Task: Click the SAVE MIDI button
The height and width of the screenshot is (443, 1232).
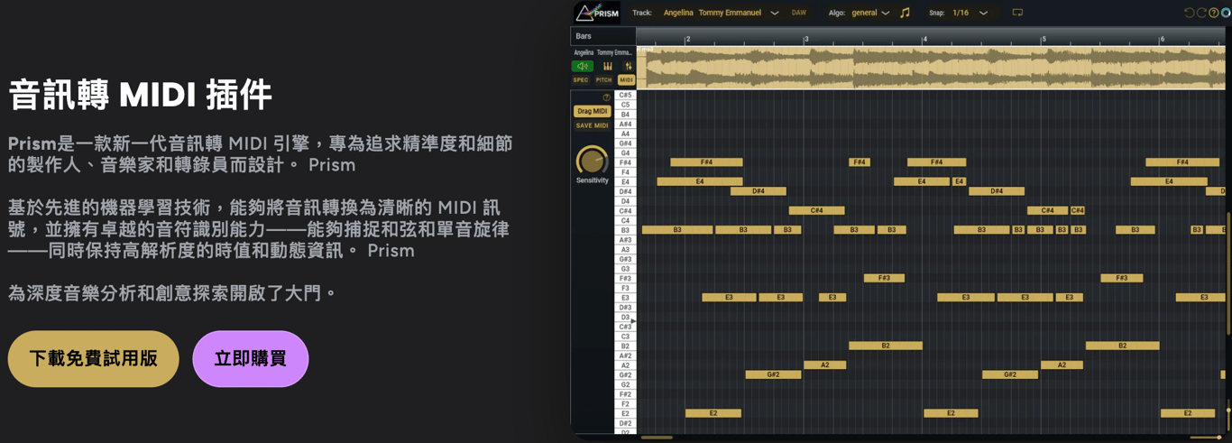Action: (593, 125)
